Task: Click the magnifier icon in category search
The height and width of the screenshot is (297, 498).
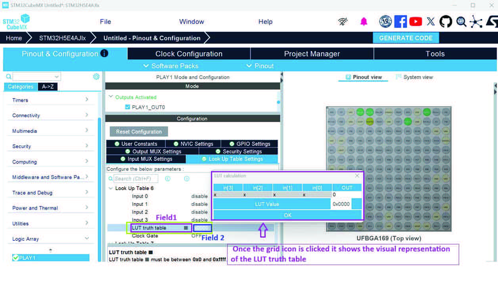Action: [x=9, y=77]
